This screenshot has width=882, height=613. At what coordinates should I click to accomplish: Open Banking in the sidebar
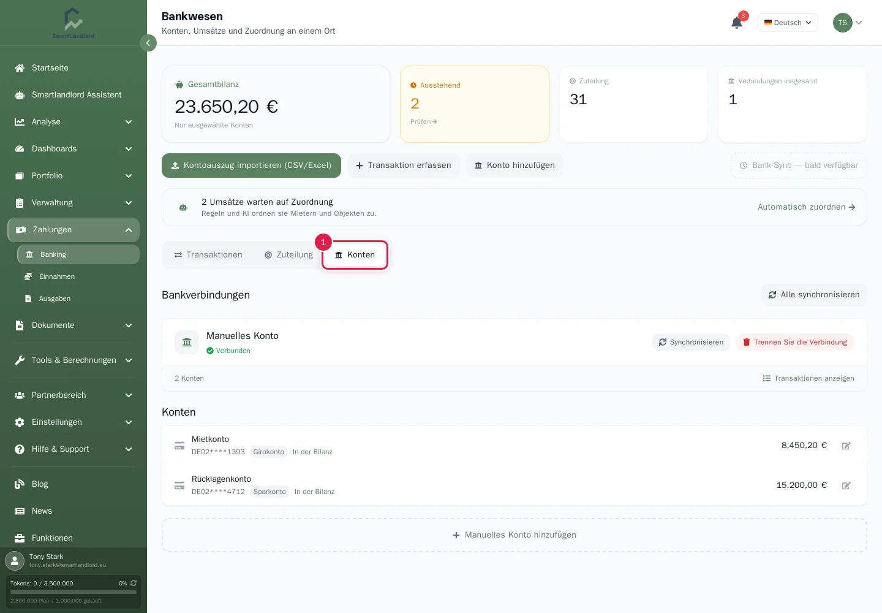point(78,254)
